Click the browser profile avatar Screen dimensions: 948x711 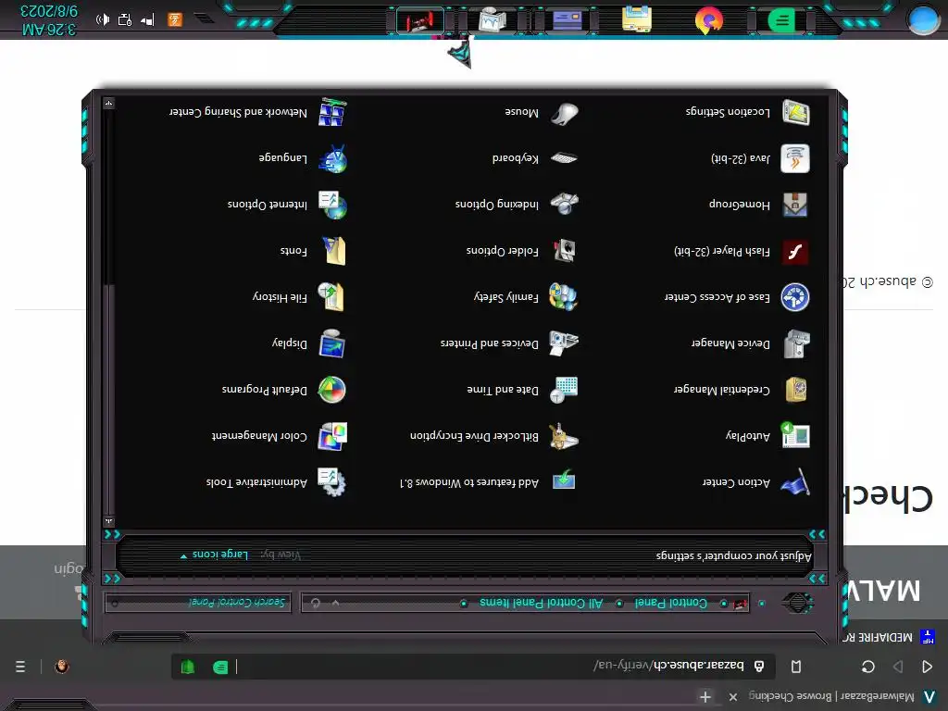tap(62, 667)
